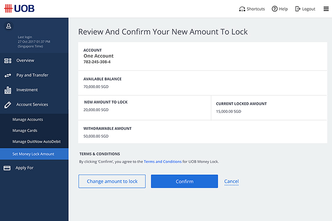The image size is (332, 221).
Task: Click the Account Services pencil icon
Action: pyautogui.click(x=8, y=105)
